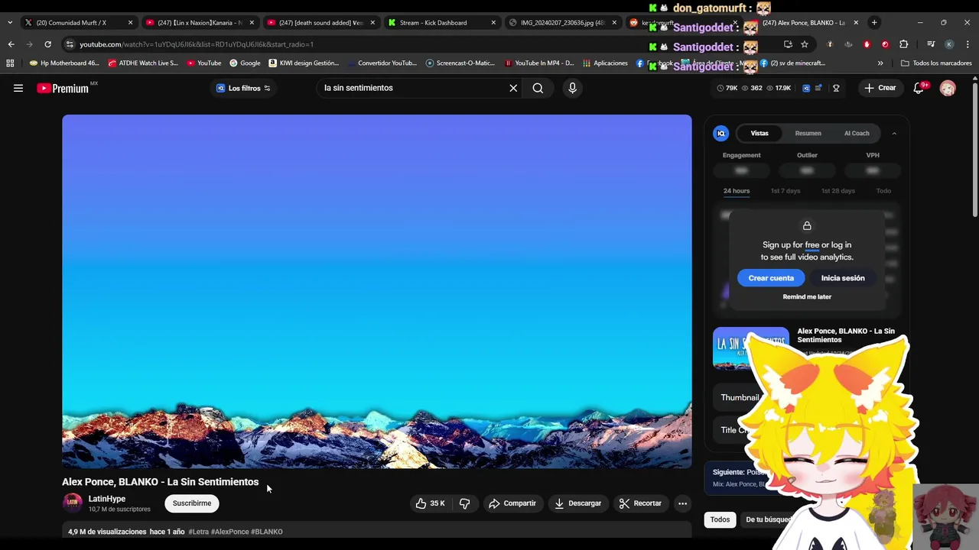Click the video player area
The image size is (979, 550).
(x=377, y=291)
